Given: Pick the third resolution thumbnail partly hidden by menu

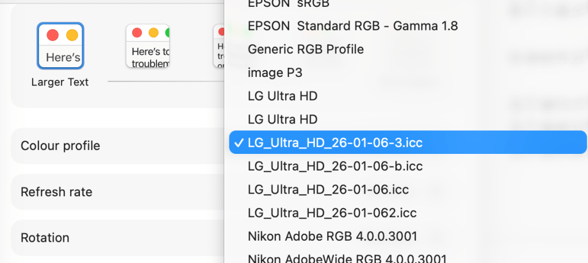Looking at the screenshot, I should click(218, 46).
